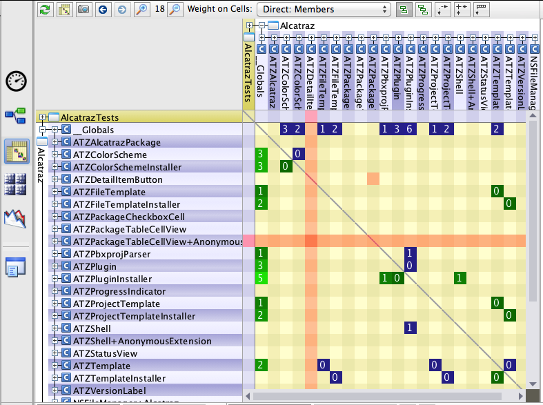Zoom out with the minus magnifier
Screen dimensions: 543x405
tap(175, 9)
